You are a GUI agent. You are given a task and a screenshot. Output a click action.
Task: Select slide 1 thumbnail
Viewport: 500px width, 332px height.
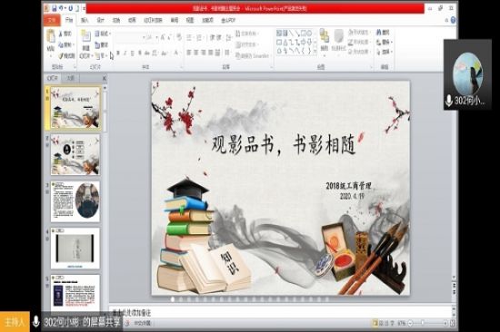(x=75, y=108)
